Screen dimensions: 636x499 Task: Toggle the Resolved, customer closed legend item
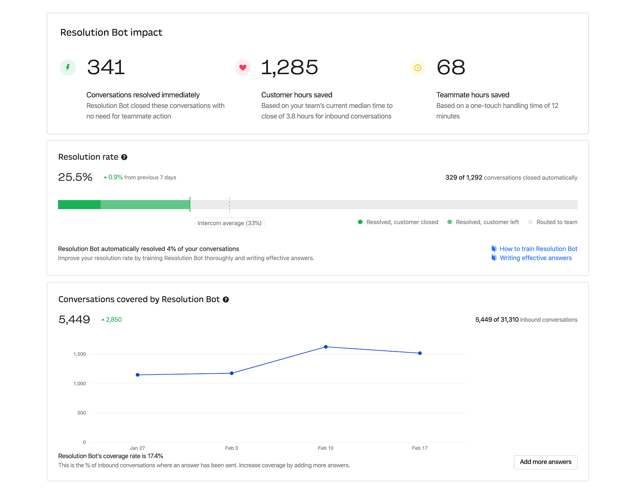[398, 222]
